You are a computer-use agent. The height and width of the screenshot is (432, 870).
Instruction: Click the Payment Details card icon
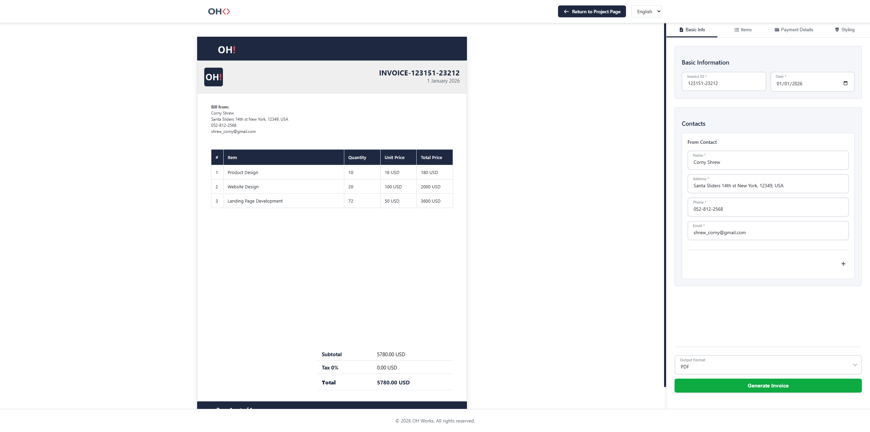pyautogui.click(x=777, y=30)
